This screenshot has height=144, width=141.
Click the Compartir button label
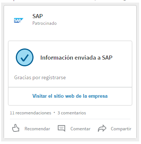click(x=121, y=129)
